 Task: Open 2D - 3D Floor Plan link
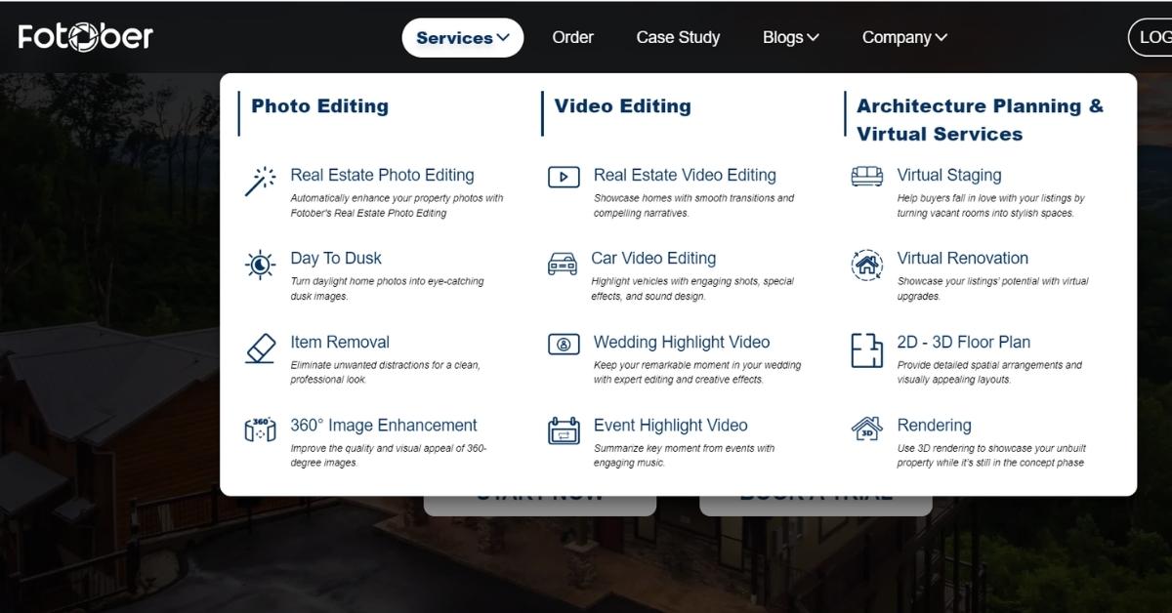point(964,342)
